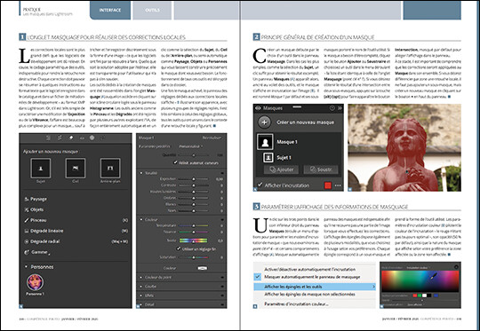Image resolution: width=480 pixels, height=331 pixels.
Task: Select the Masque 1 thumbnail
Action: click(x=265, y=142)
